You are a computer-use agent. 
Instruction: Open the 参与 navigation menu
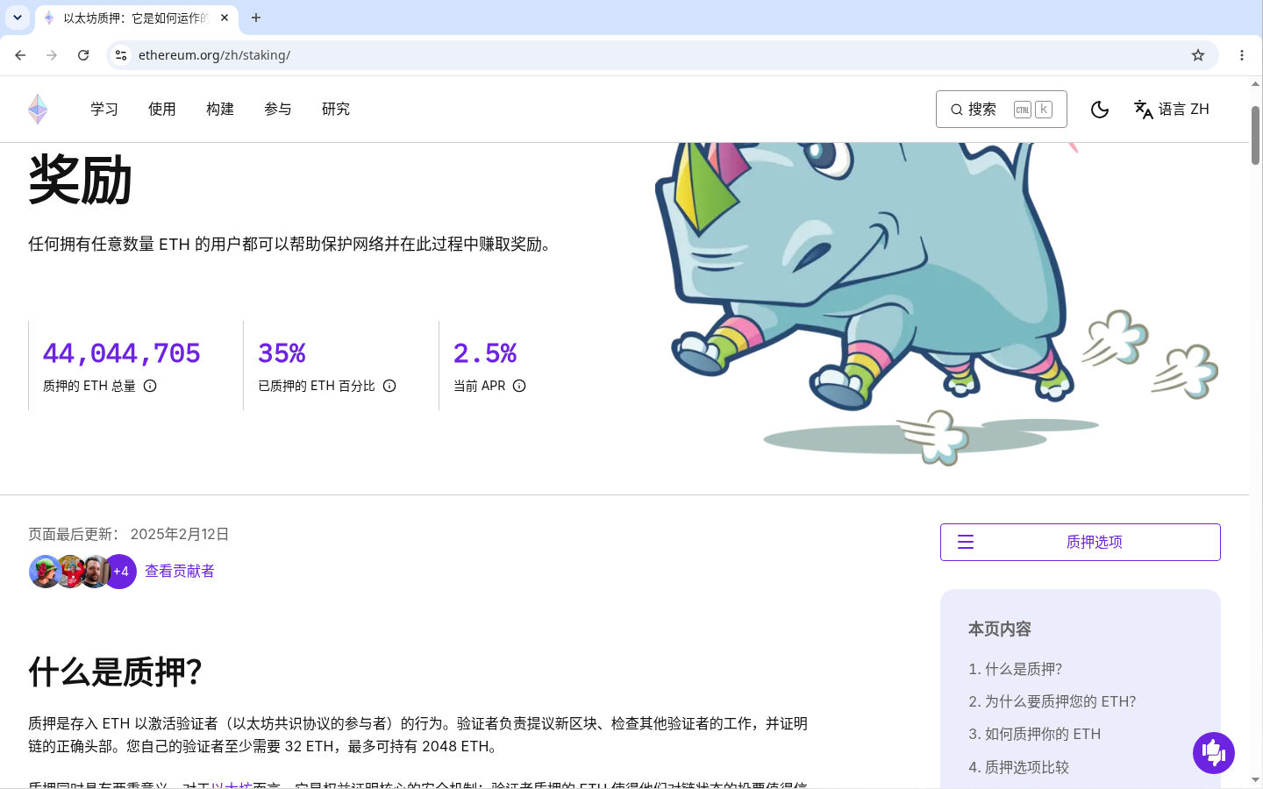[278, 109]
